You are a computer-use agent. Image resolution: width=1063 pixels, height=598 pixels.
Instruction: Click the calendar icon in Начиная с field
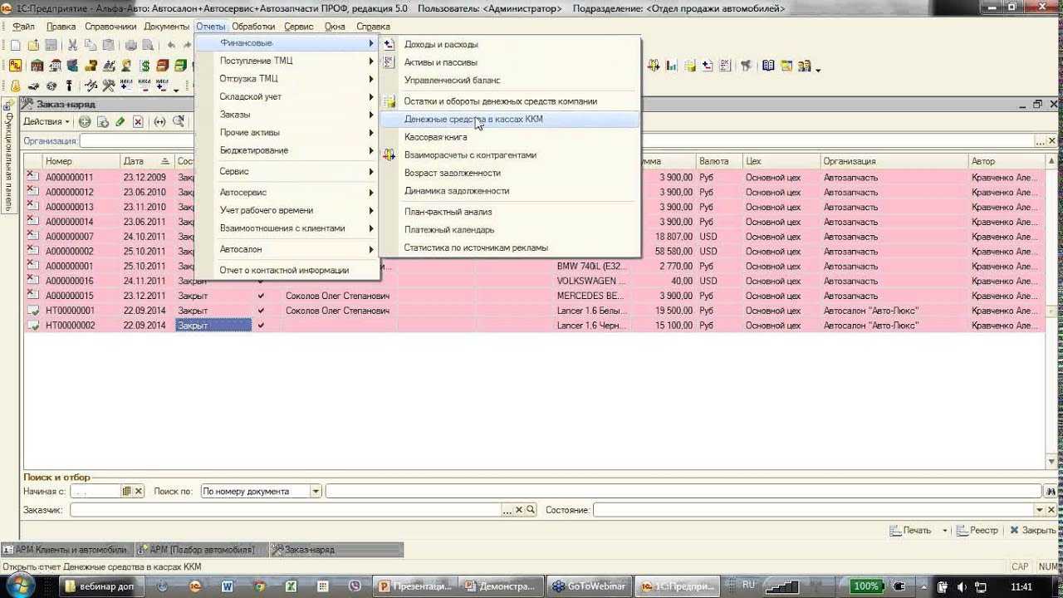tap(127, 492)
